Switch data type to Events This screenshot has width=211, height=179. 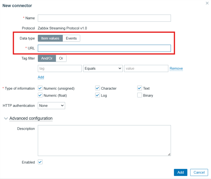[x=71, y=38]
